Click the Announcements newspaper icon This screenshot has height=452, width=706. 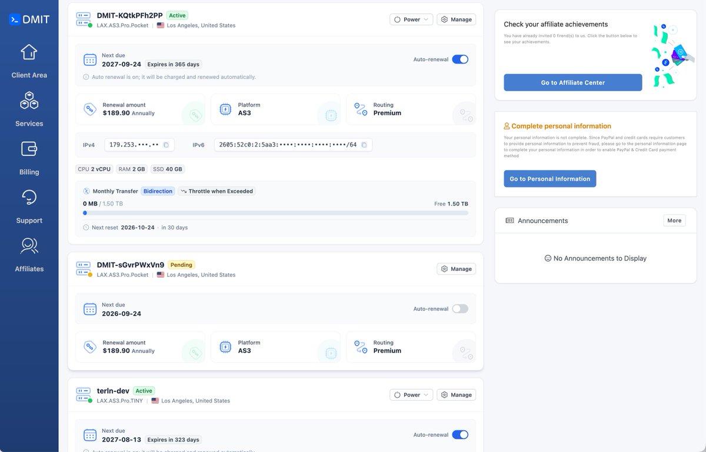click(x=509, y=221)
